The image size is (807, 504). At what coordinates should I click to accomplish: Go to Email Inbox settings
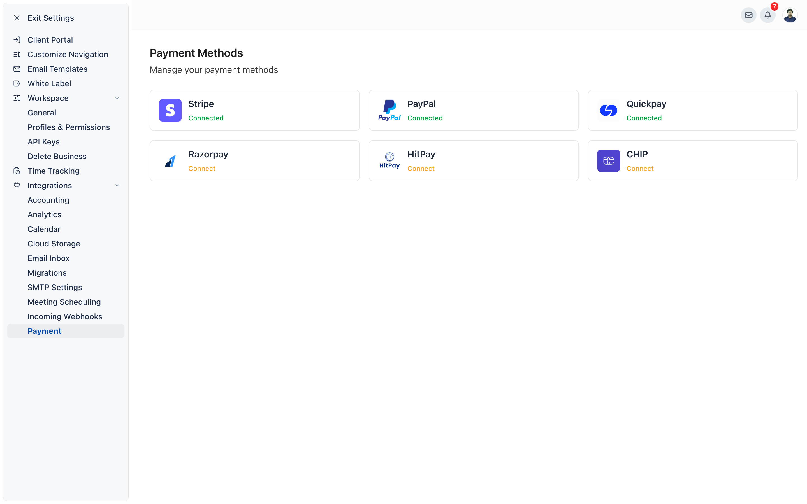pos(49,258)
